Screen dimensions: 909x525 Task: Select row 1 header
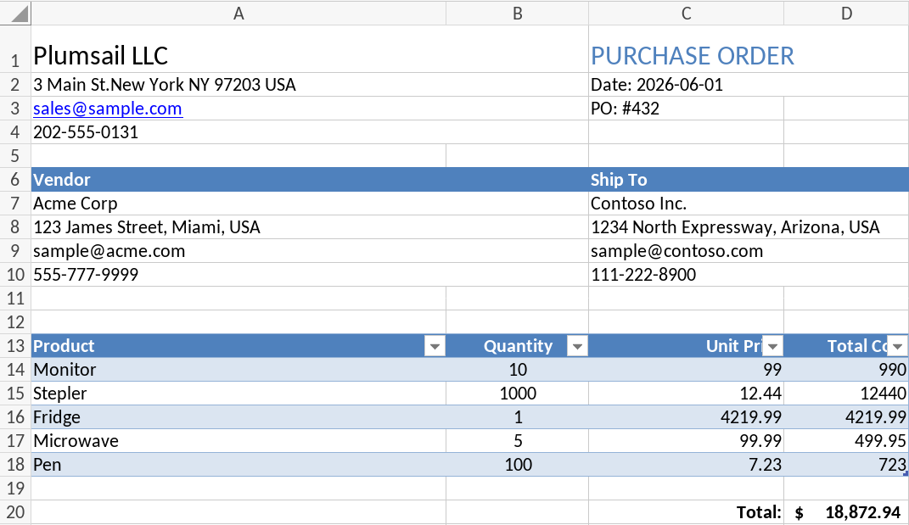click(x=15, y=49)
